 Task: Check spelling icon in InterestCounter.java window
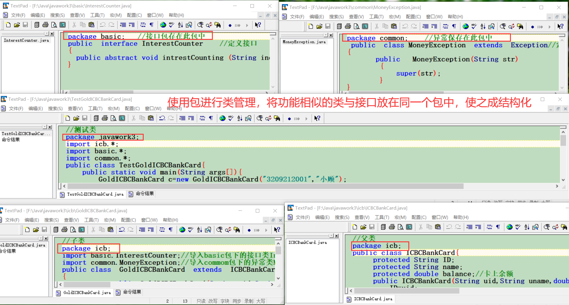pos(172,25)
